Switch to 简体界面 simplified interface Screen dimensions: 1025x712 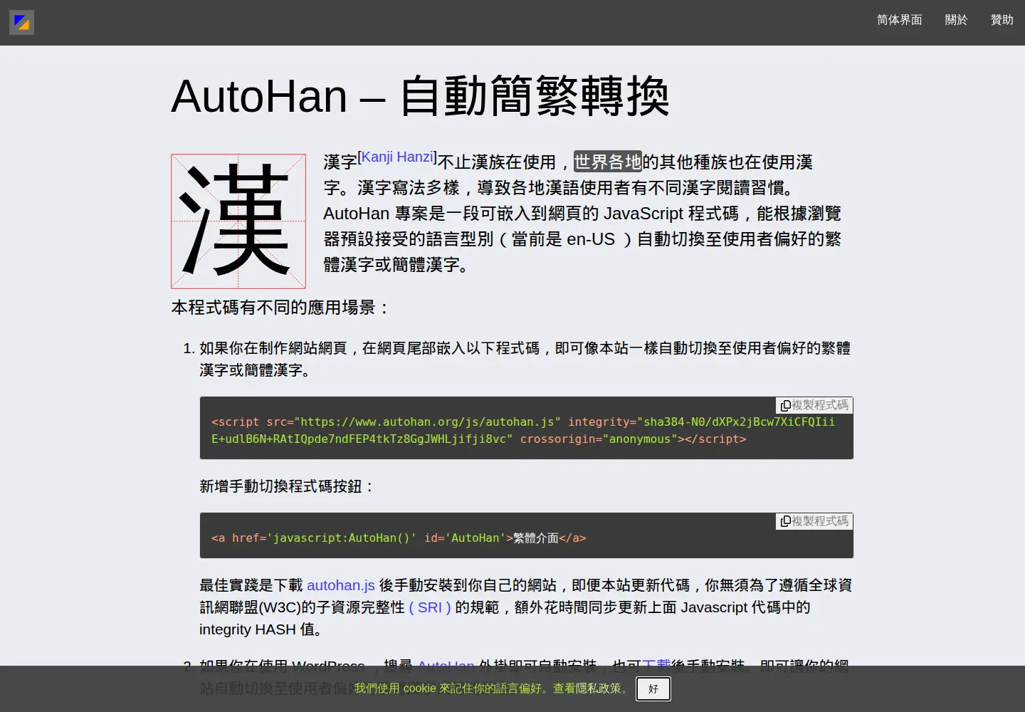pos(899,20)
